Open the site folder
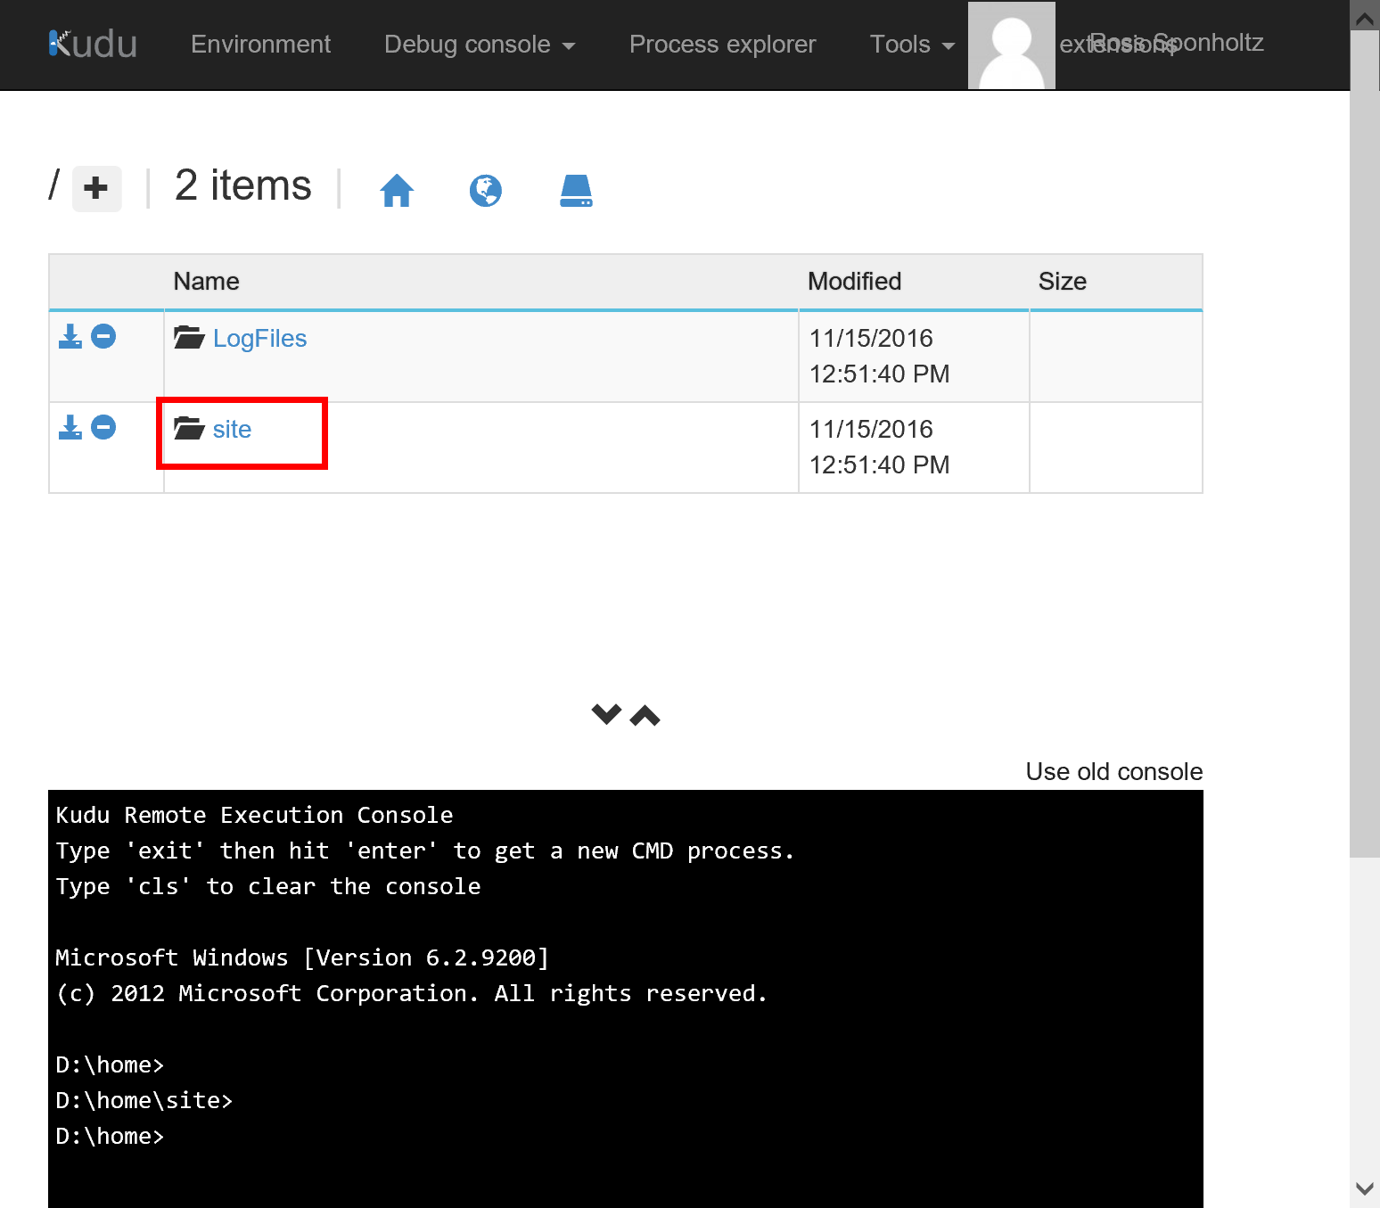 (232, 430)
